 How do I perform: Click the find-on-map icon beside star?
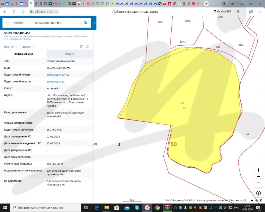[82, 47]
